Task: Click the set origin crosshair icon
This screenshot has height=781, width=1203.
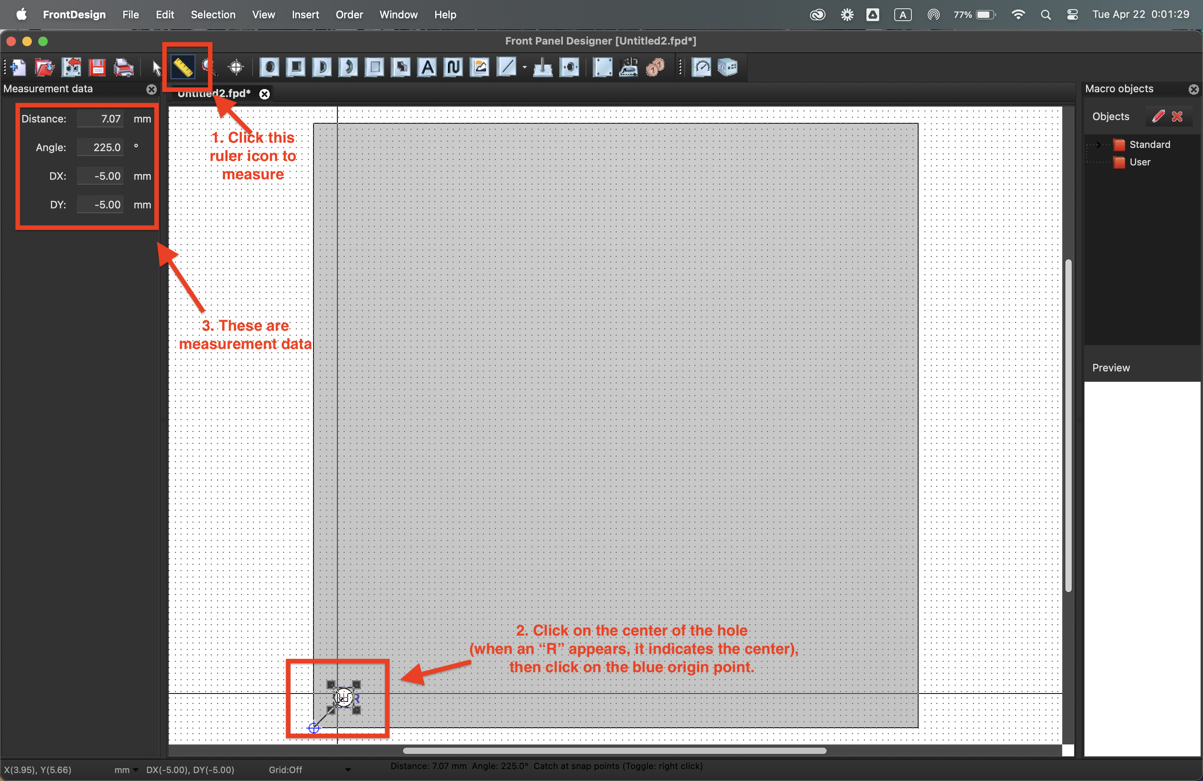Action: (236, 67)
